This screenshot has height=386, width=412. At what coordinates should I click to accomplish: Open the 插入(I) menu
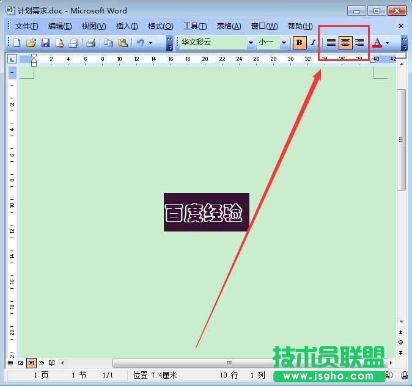127,26
